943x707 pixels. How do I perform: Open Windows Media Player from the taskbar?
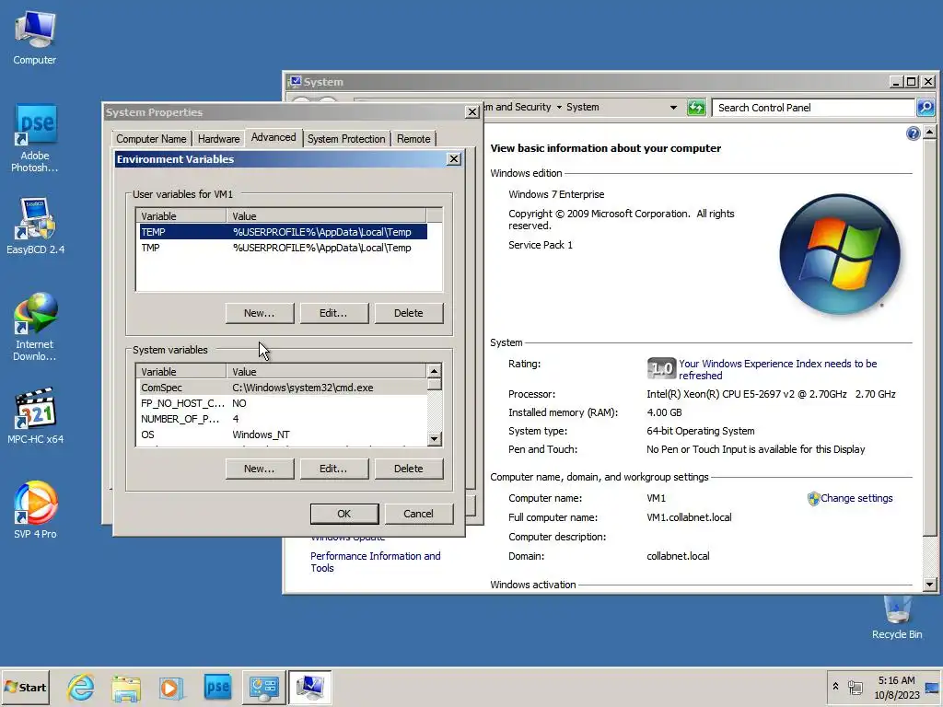coord(170,687)
